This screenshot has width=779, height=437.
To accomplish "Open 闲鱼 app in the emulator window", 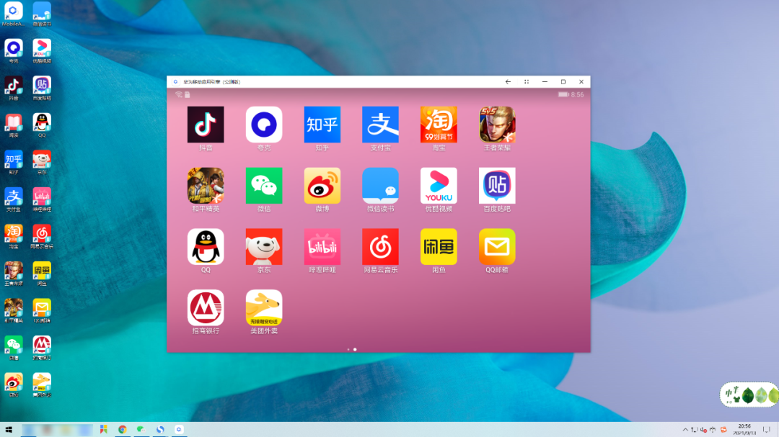I will click(x=439, y=246).
